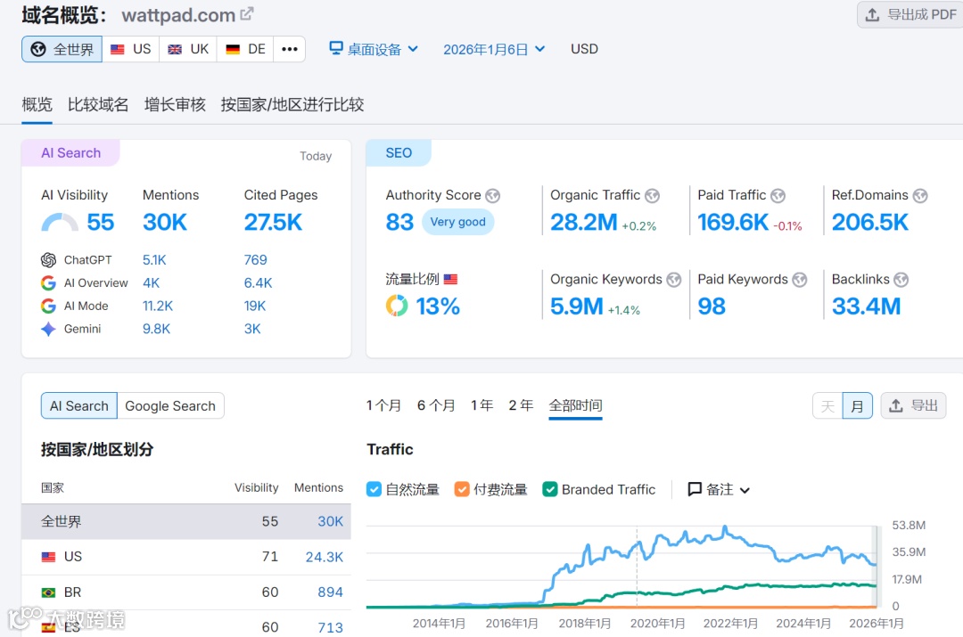Screen dimensions: 963x637
Task: Click the US flag icon in region selector
Action: pyautogui.click(x=118, y=49)
